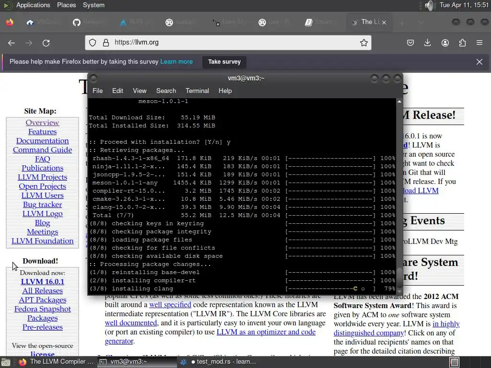
Task: Follow the well documented link
Action: 130,323
